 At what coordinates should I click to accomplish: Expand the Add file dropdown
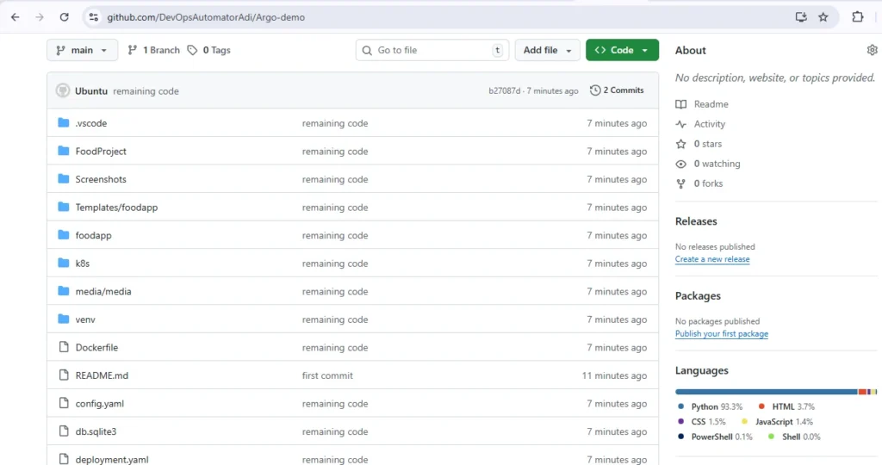coord(547,50)
